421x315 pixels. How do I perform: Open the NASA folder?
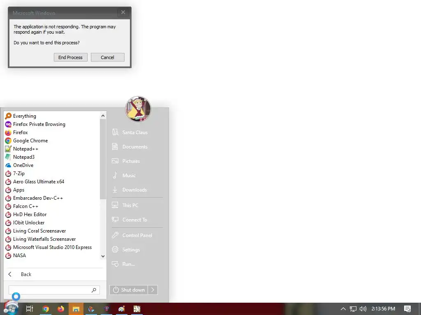click(x=52, y=256)
